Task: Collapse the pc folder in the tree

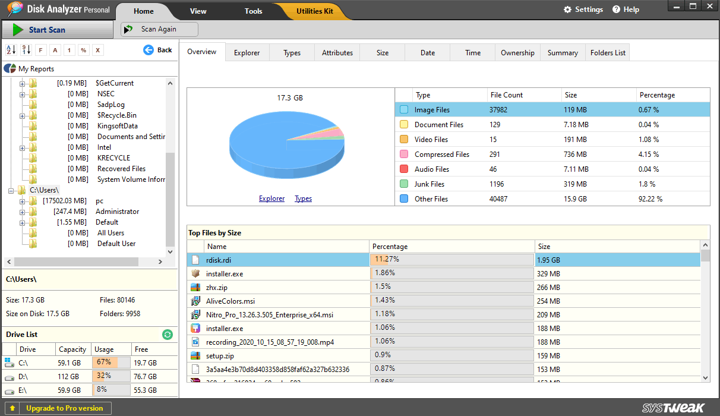Action: pos(22,201)
